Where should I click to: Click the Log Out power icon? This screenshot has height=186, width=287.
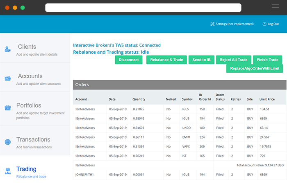click(x=264, y=24)
